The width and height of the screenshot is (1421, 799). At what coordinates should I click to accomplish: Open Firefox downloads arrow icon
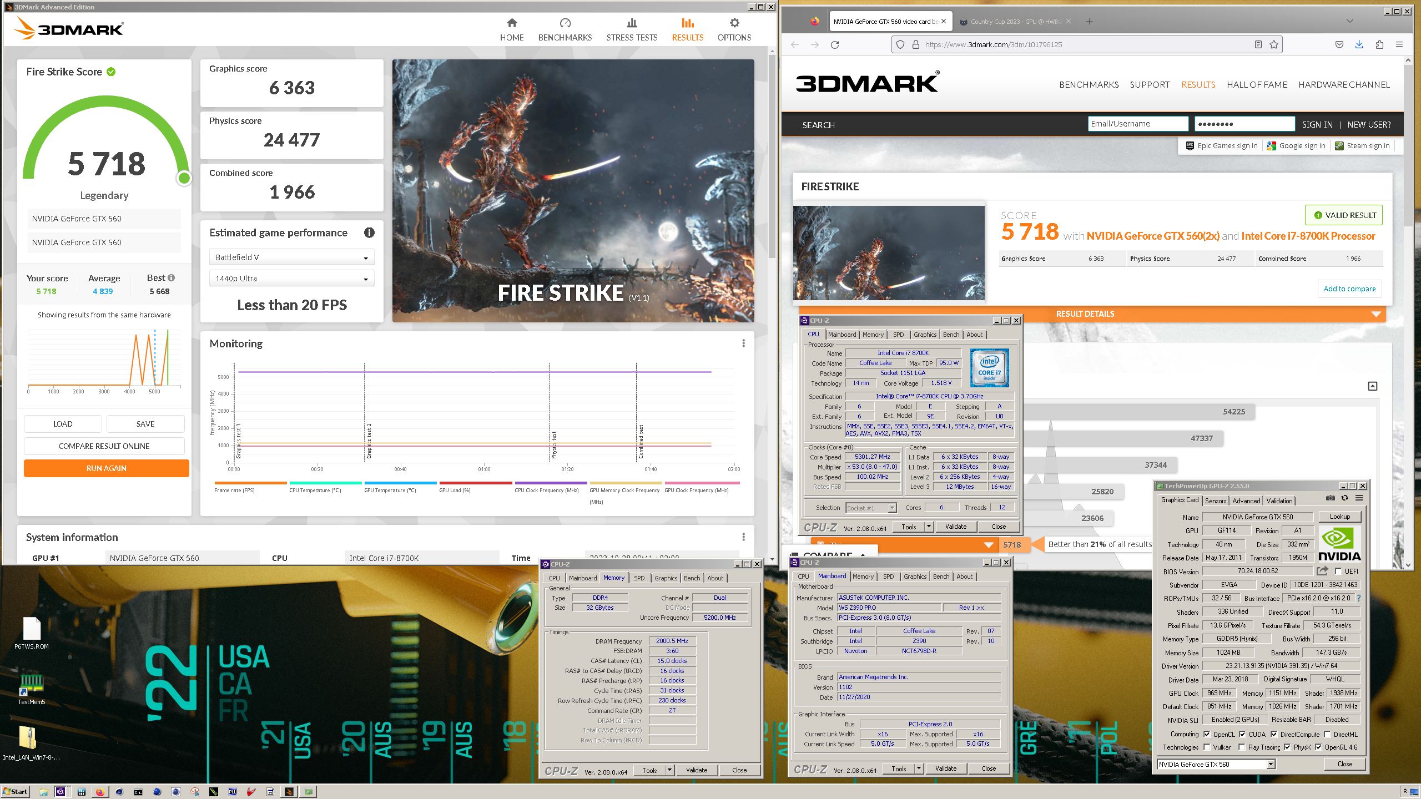click(1359, 44)
